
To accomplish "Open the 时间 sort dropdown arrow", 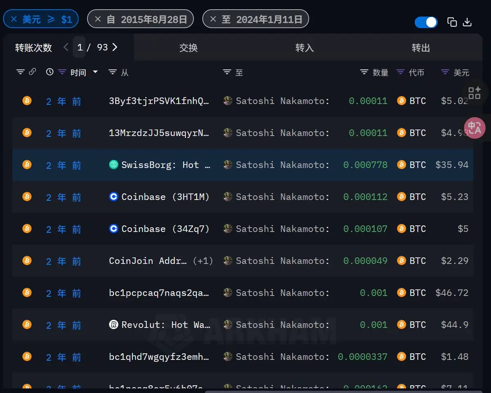I will (x=95, y=72).
